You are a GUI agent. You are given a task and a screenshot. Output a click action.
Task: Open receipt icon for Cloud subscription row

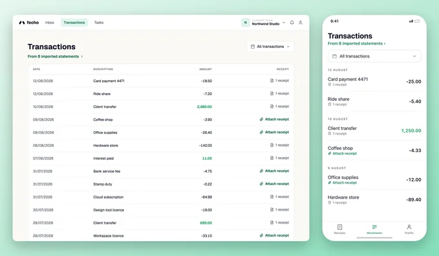272,197
